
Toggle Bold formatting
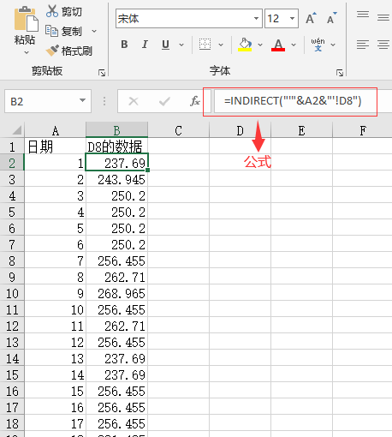[124, 45]
